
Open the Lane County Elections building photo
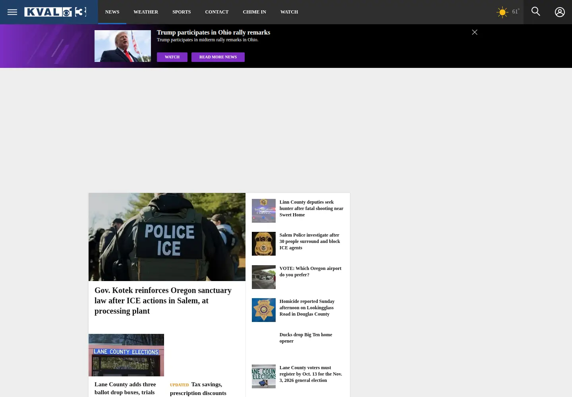click(126, 355)
